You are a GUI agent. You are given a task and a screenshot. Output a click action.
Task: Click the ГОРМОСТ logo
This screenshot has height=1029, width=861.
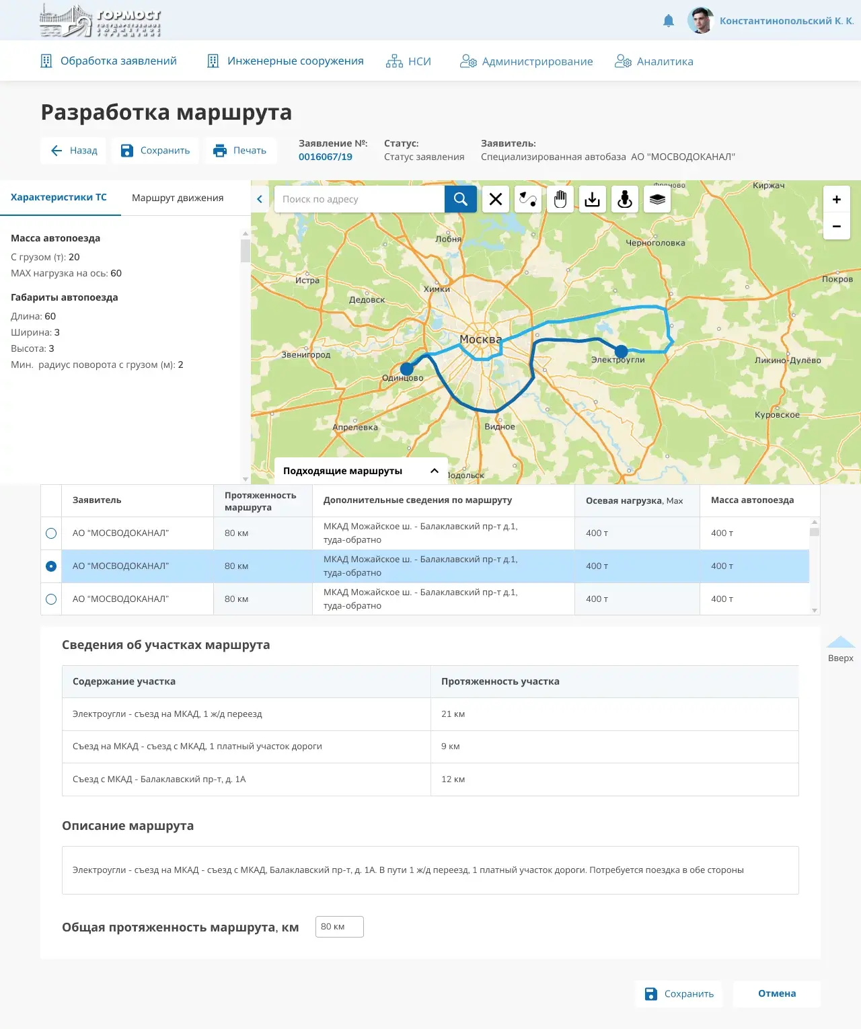click(x=100, y=20)
